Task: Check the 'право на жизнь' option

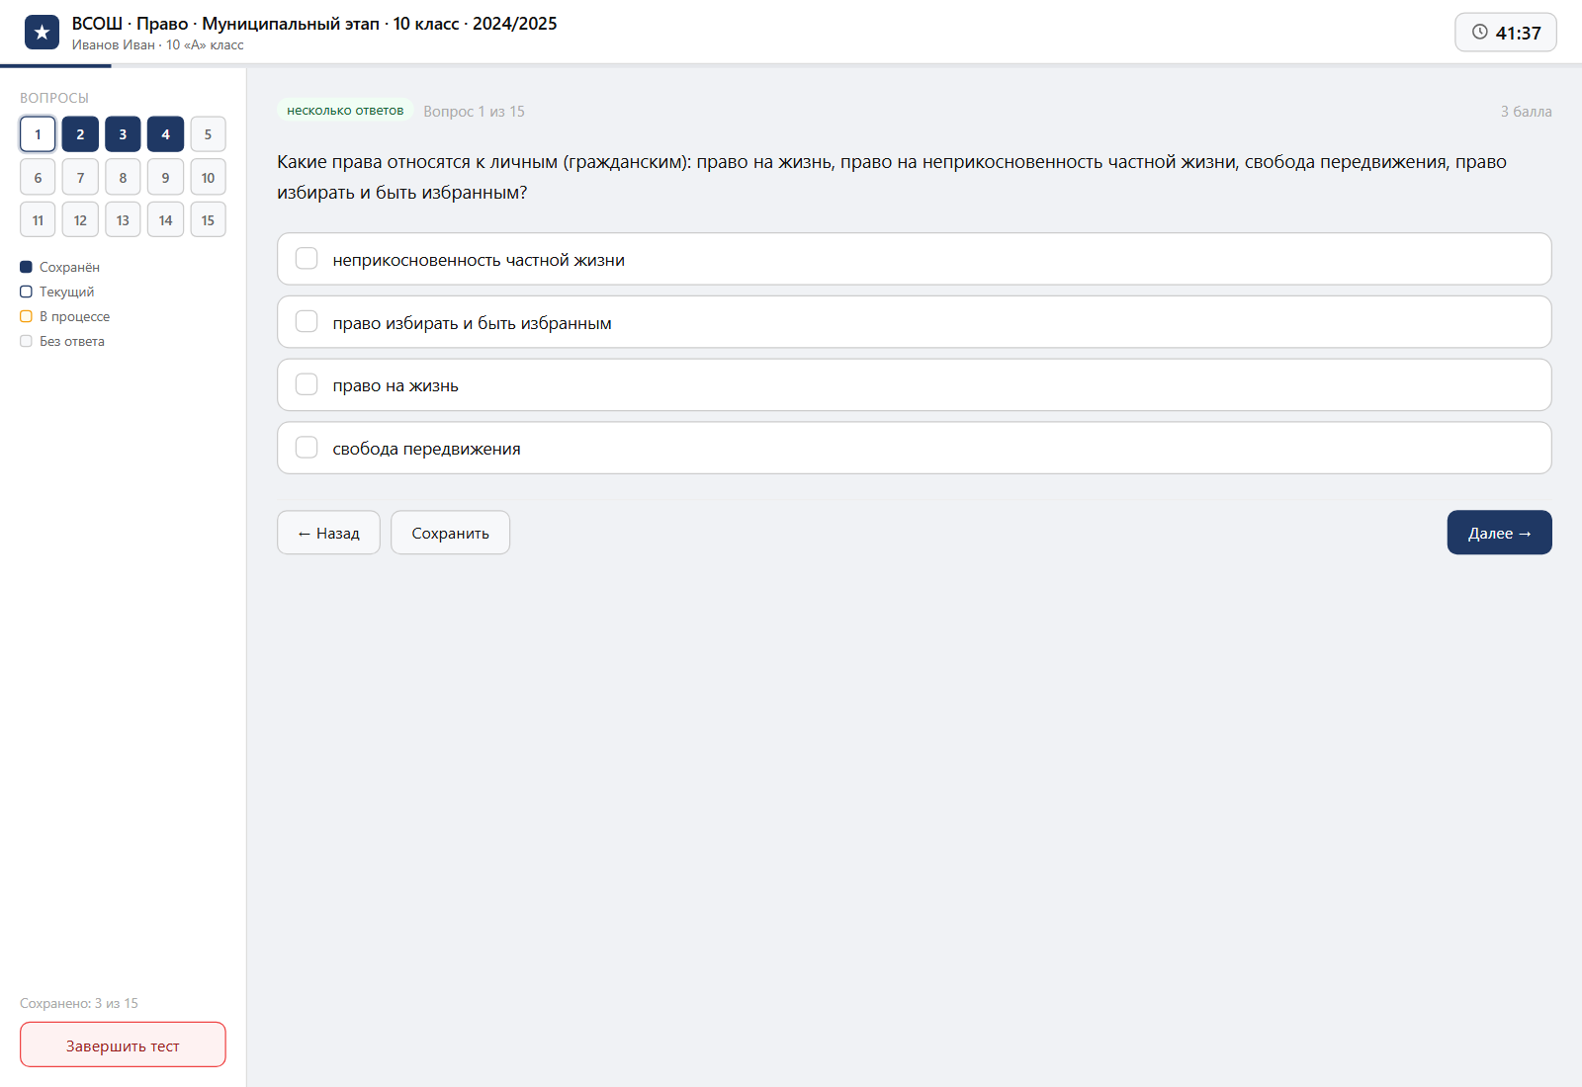Action: point(307,384)
